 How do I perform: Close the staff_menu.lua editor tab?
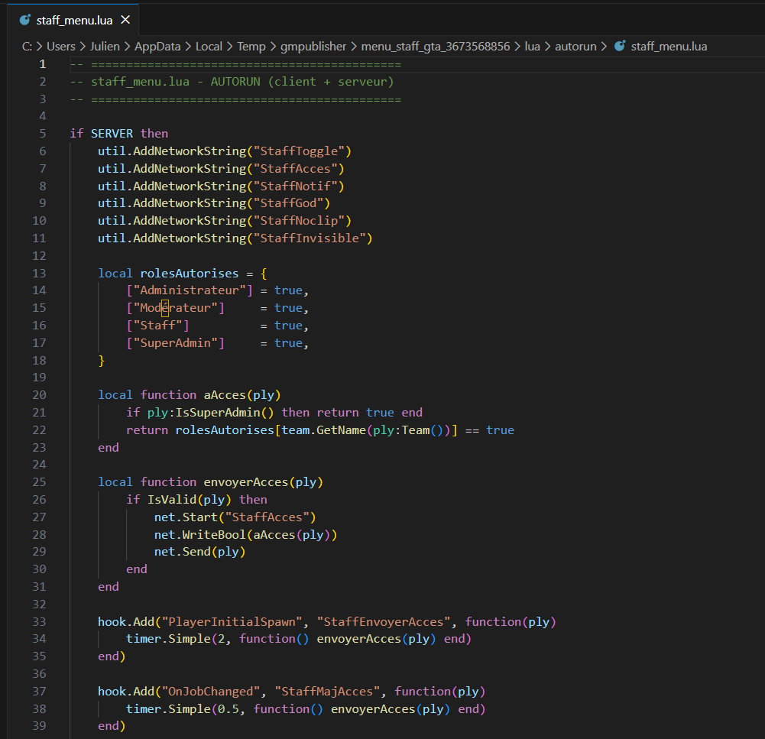126,20
